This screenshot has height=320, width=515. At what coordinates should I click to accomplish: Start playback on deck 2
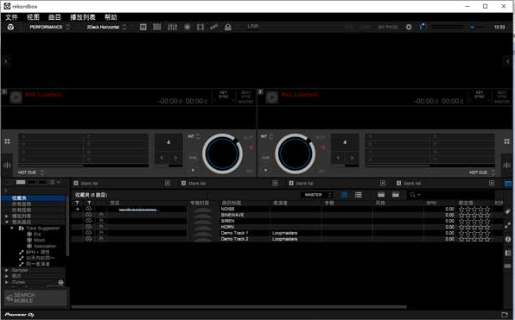265,170
